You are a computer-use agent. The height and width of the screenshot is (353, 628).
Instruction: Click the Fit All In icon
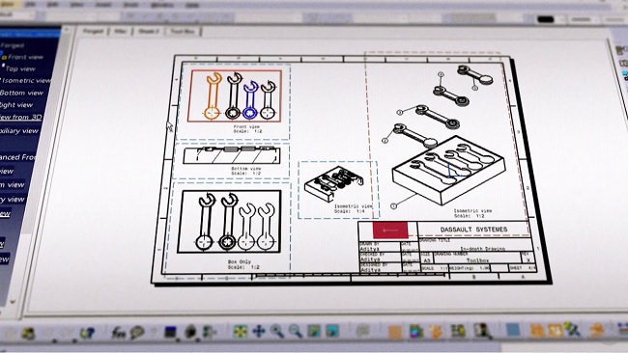coord(241,332)
